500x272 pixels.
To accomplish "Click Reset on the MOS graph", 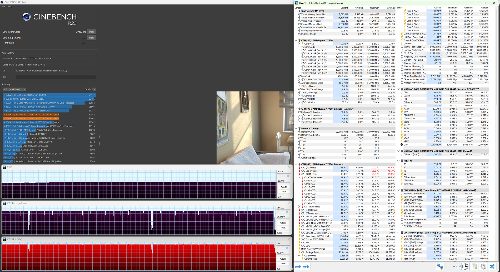I will [284, 192].
